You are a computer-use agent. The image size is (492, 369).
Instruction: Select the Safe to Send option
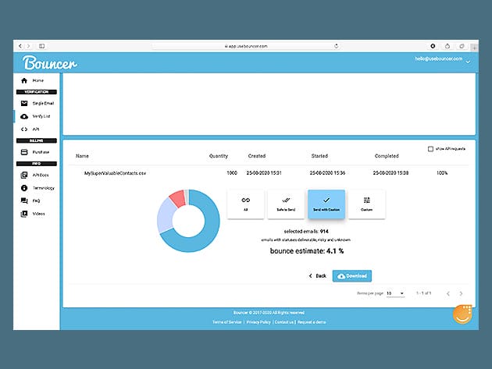[x=286, y=204]
